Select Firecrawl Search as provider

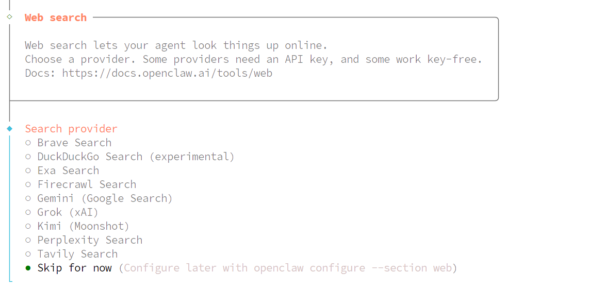[86, 184]
